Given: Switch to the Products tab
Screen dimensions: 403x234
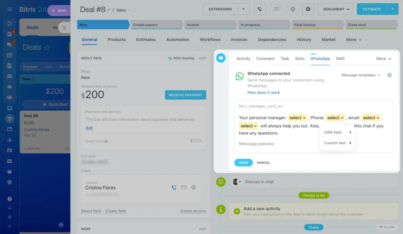Looking at the screenshot, I should 116,40.
